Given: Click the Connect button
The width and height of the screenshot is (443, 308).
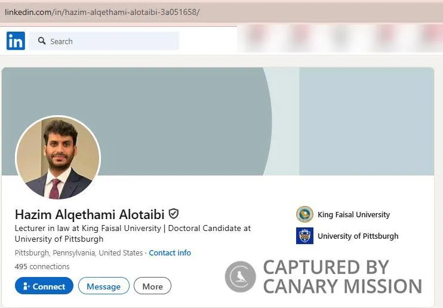Looking at the screenshot, I should (44, 286).
